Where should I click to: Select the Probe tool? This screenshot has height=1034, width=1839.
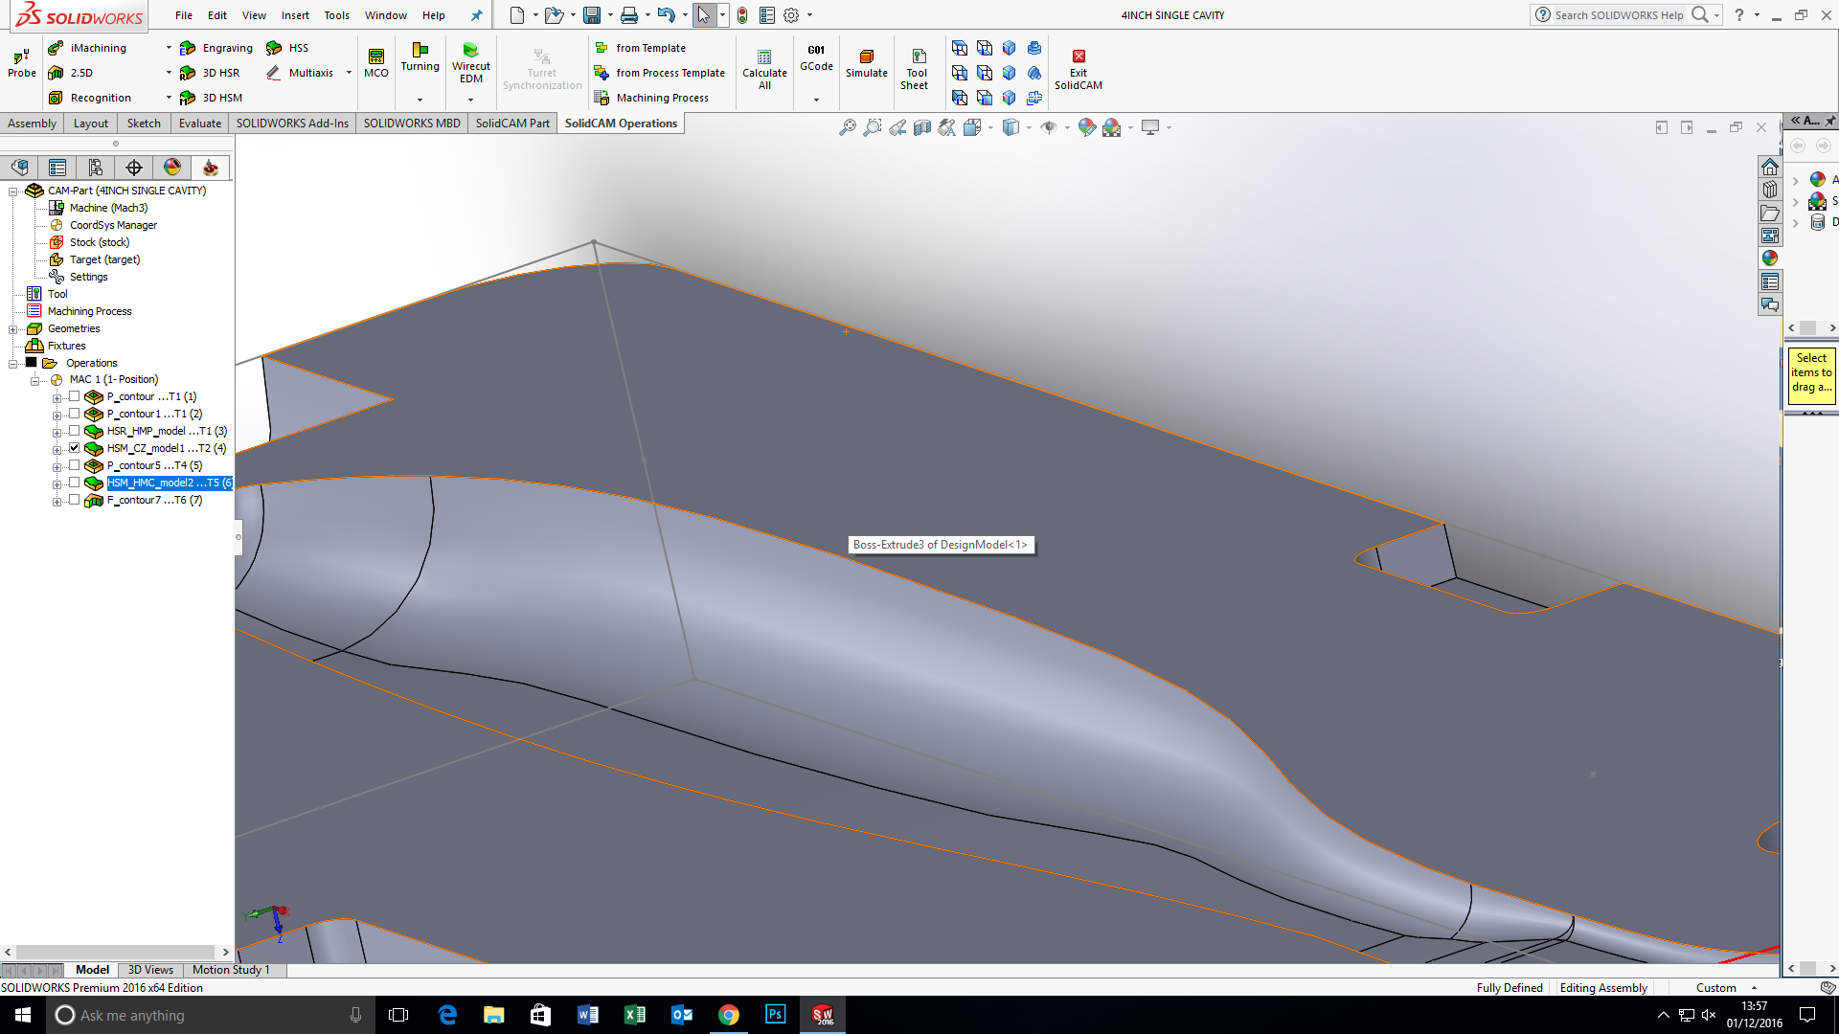point(22,63)
